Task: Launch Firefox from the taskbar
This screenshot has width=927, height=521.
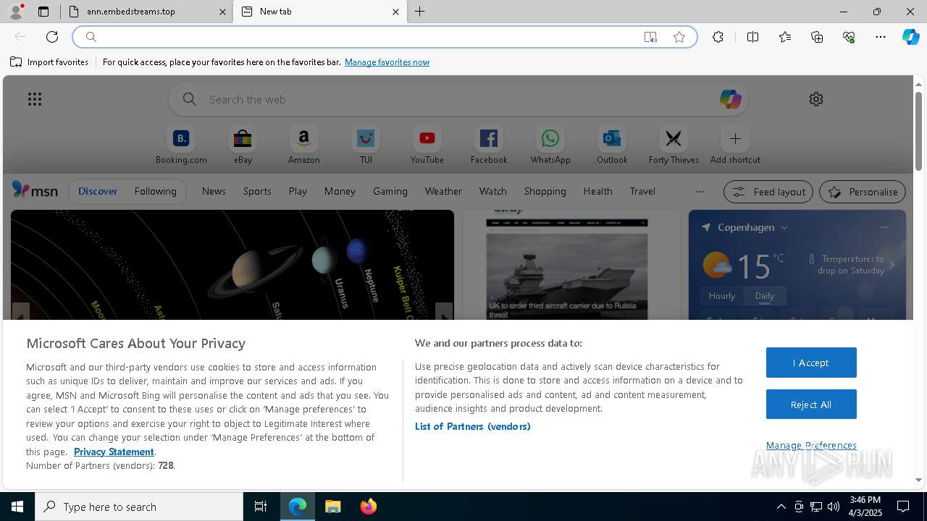Action: coord(369,507)
